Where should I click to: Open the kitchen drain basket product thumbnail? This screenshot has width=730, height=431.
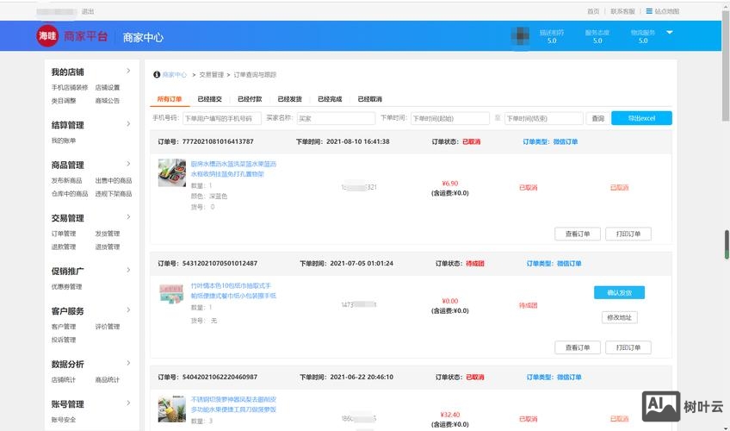172,172
